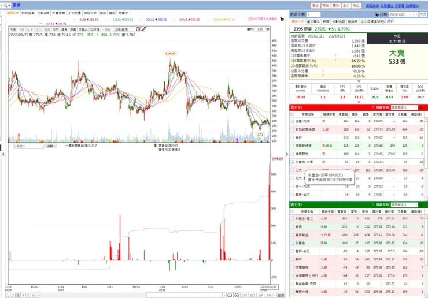Collapse left panel with left arrow handle
Viewport: 428px width, 298px height.
pos(3,154)
